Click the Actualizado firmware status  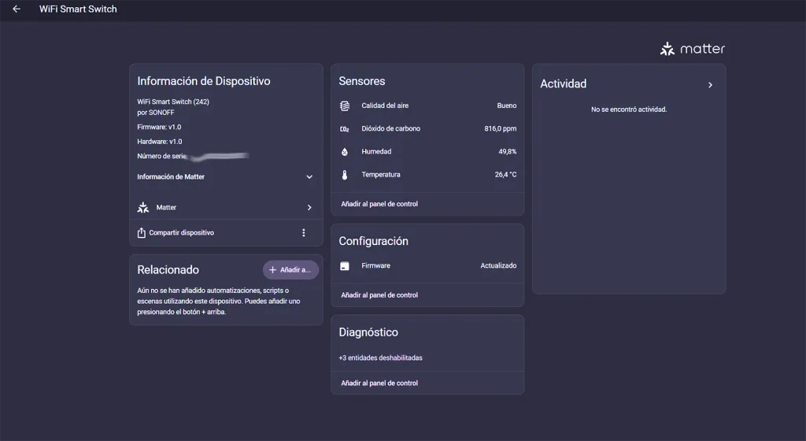(x=498, y=265)
